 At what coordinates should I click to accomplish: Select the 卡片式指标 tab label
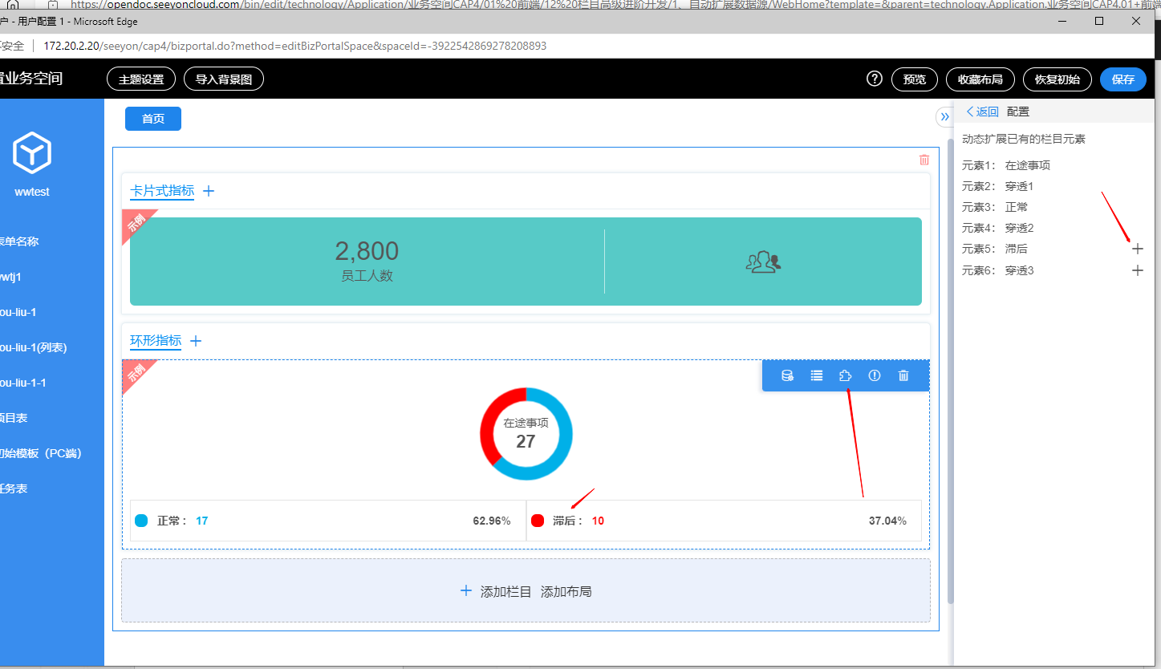(x=162, y=191)
